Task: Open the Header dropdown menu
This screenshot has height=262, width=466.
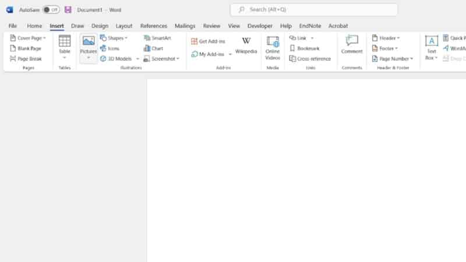Action: coord(386,38)
